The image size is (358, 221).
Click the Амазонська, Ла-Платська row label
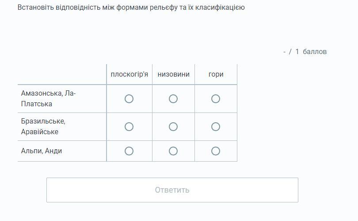[x=48, y=99]
